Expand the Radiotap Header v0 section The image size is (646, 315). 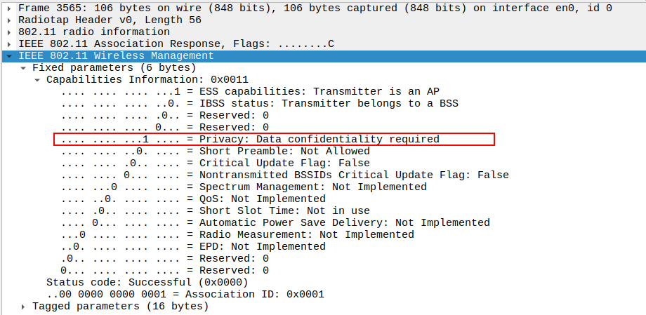[x=8, y=20]
